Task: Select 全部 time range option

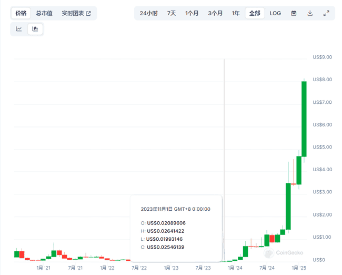Action: (255, 13)
